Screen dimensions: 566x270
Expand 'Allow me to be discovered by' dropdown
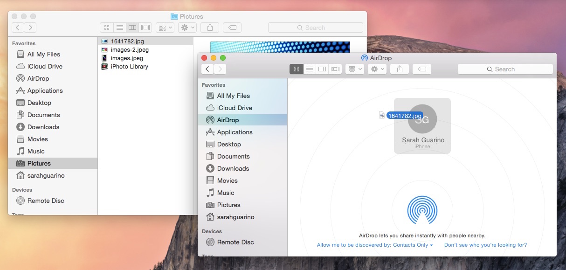point(375,245)
